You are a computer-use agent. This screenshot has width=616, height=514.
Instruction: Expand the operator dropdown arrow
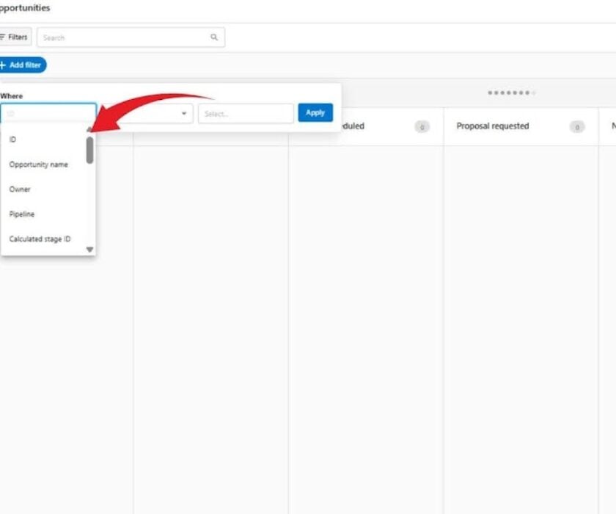point(184,113)
